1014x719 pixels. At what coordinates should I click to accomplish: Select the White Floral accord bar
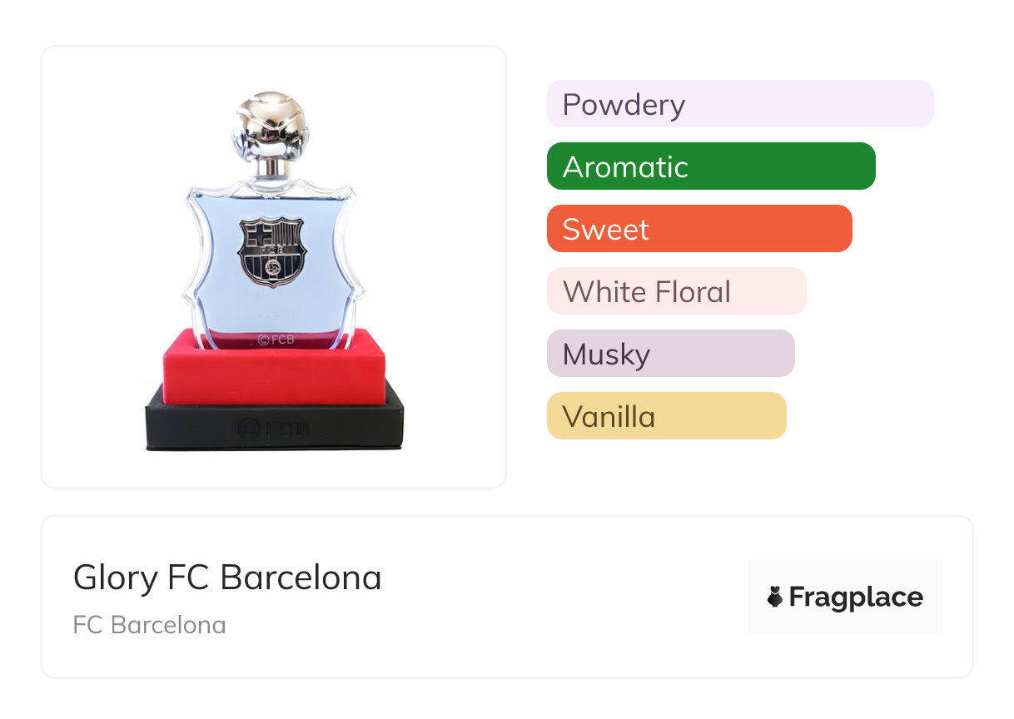point(676,291)
